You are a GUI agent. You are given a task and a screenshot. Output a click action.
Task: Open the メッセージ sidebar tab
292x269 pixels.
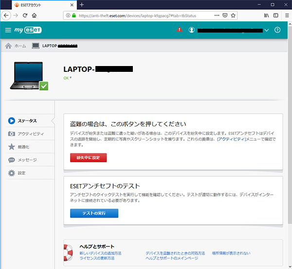30,160
